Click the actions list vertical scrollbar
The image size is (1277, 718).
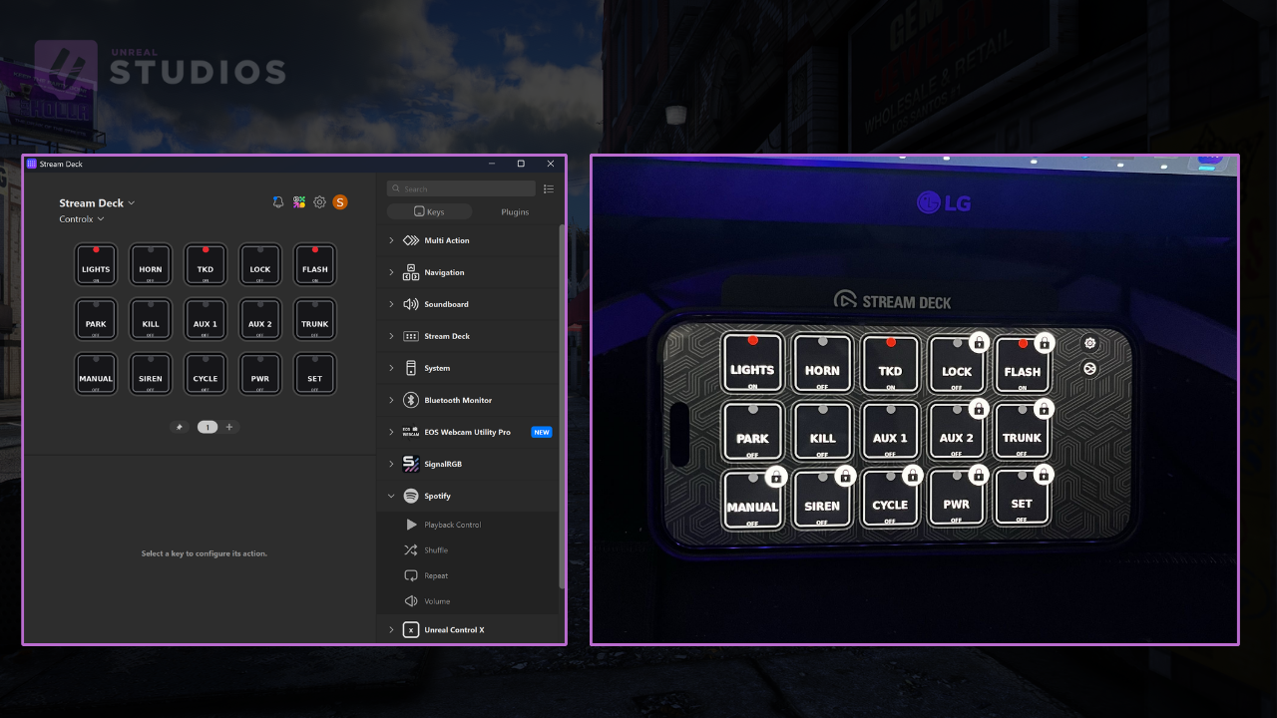(562, 407)
